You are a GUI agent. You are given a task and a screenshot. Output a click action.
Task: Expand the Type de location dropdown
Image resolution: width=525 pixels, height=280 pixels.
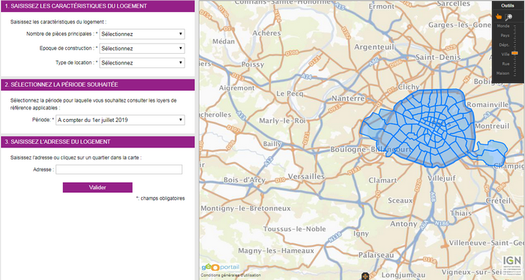coord(142,63)
